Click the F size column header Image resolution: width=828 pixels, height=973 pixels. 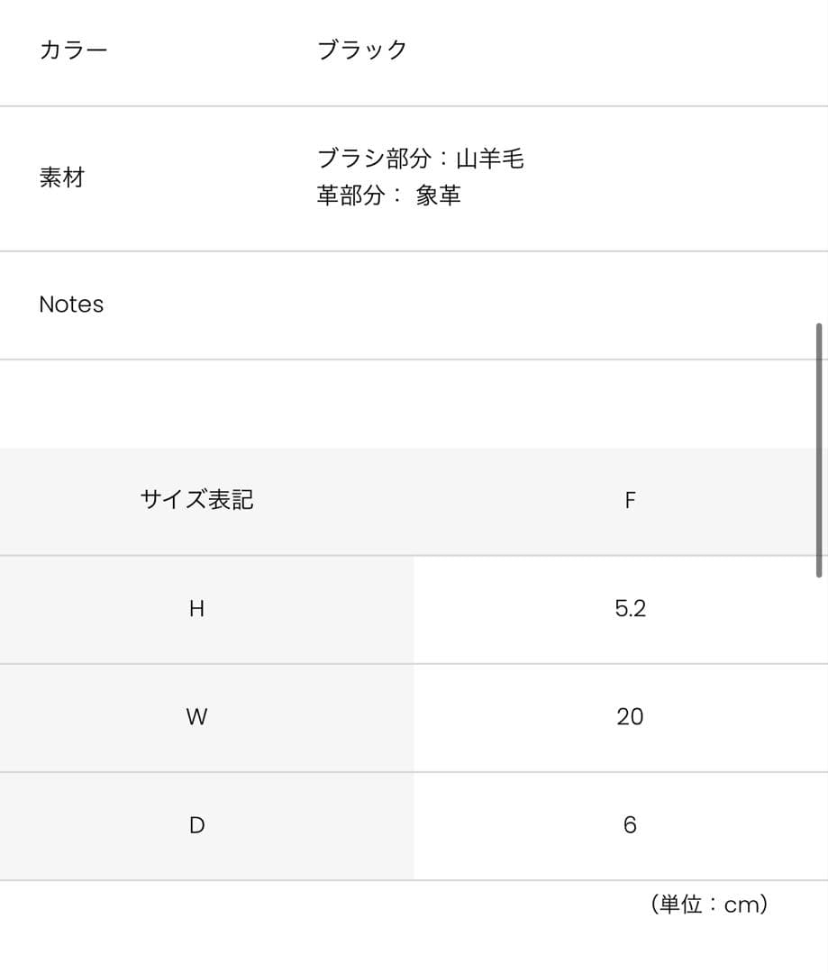coord(630,501)
